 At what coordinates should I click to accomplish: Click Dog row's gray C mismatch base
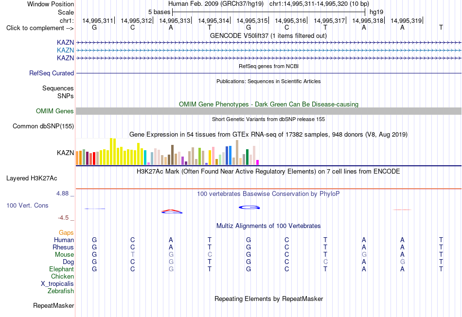[x=325, y=262]
